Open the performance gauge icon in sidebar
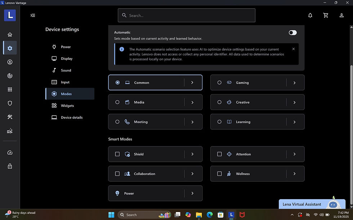This screenshot has height=220, width=353. pos(10,153)
